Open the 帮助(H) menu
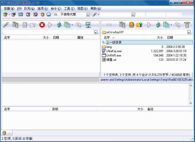Screen dimensions: 195x142 [x=96, y=9]
